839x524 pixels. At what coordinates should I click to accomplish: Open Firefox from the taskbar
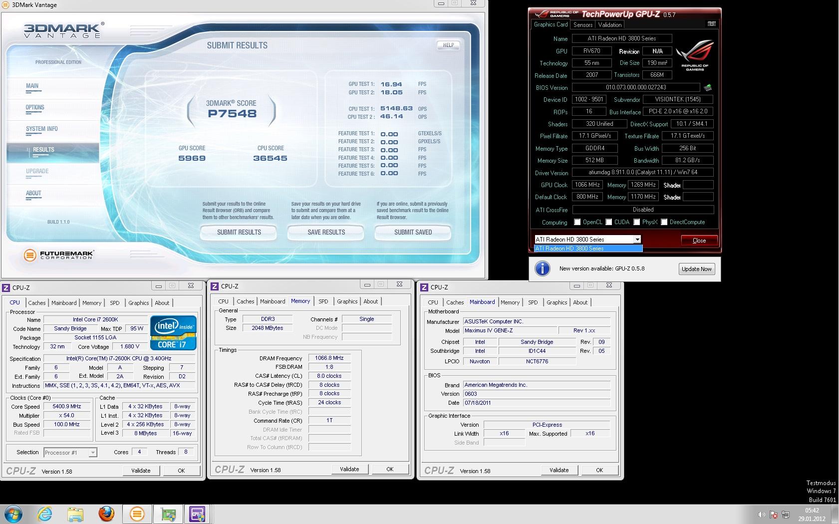coord(106,514)
